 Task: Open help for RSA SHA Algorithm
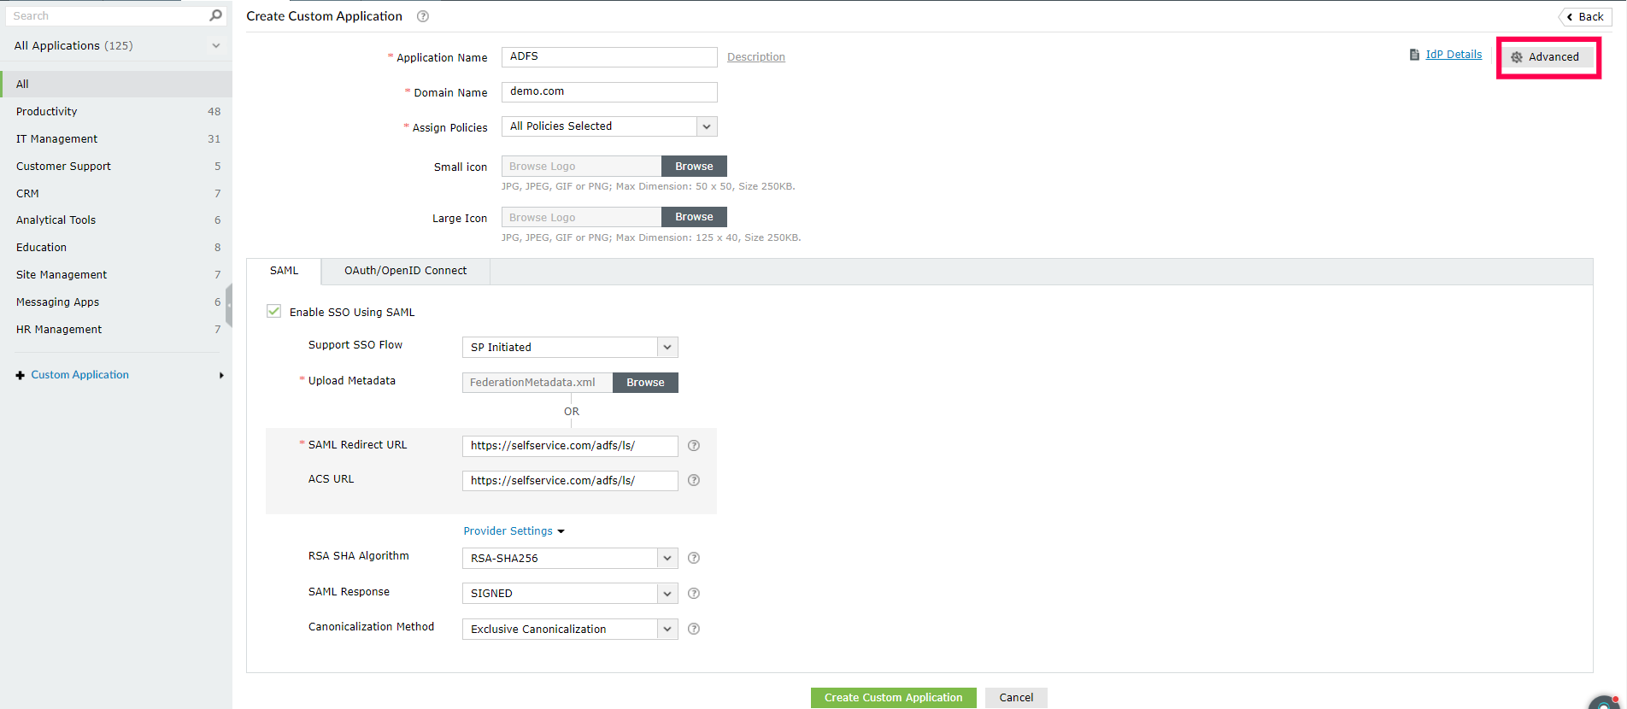(x=694, y=558)
